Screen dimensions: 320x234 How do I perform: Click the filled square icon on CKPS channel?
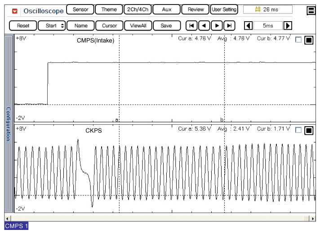(x=309, y=131)
